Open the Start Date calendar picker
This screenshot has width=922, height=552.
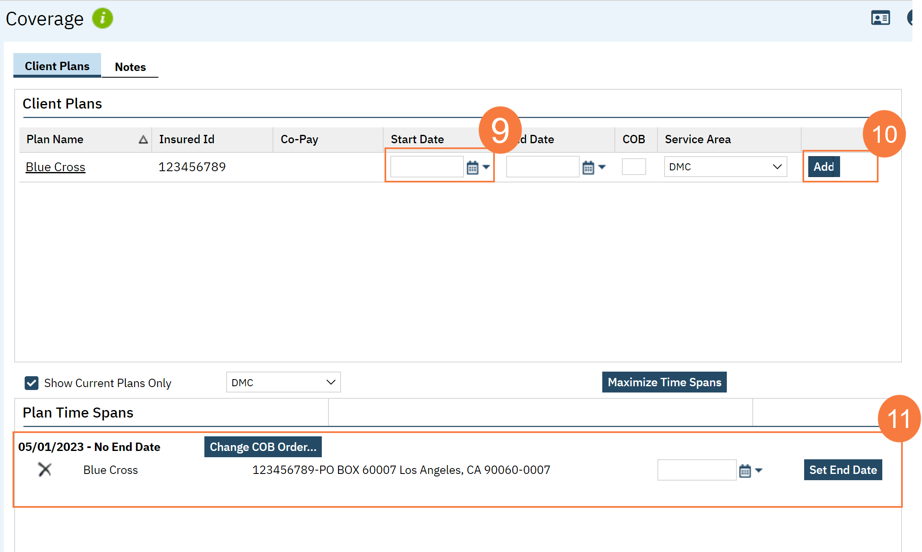tap(472, 167)
